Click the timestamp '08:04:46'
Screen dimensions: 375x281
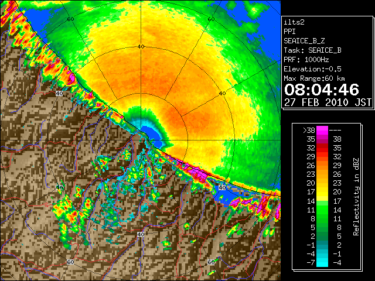[x=322, y=90]
